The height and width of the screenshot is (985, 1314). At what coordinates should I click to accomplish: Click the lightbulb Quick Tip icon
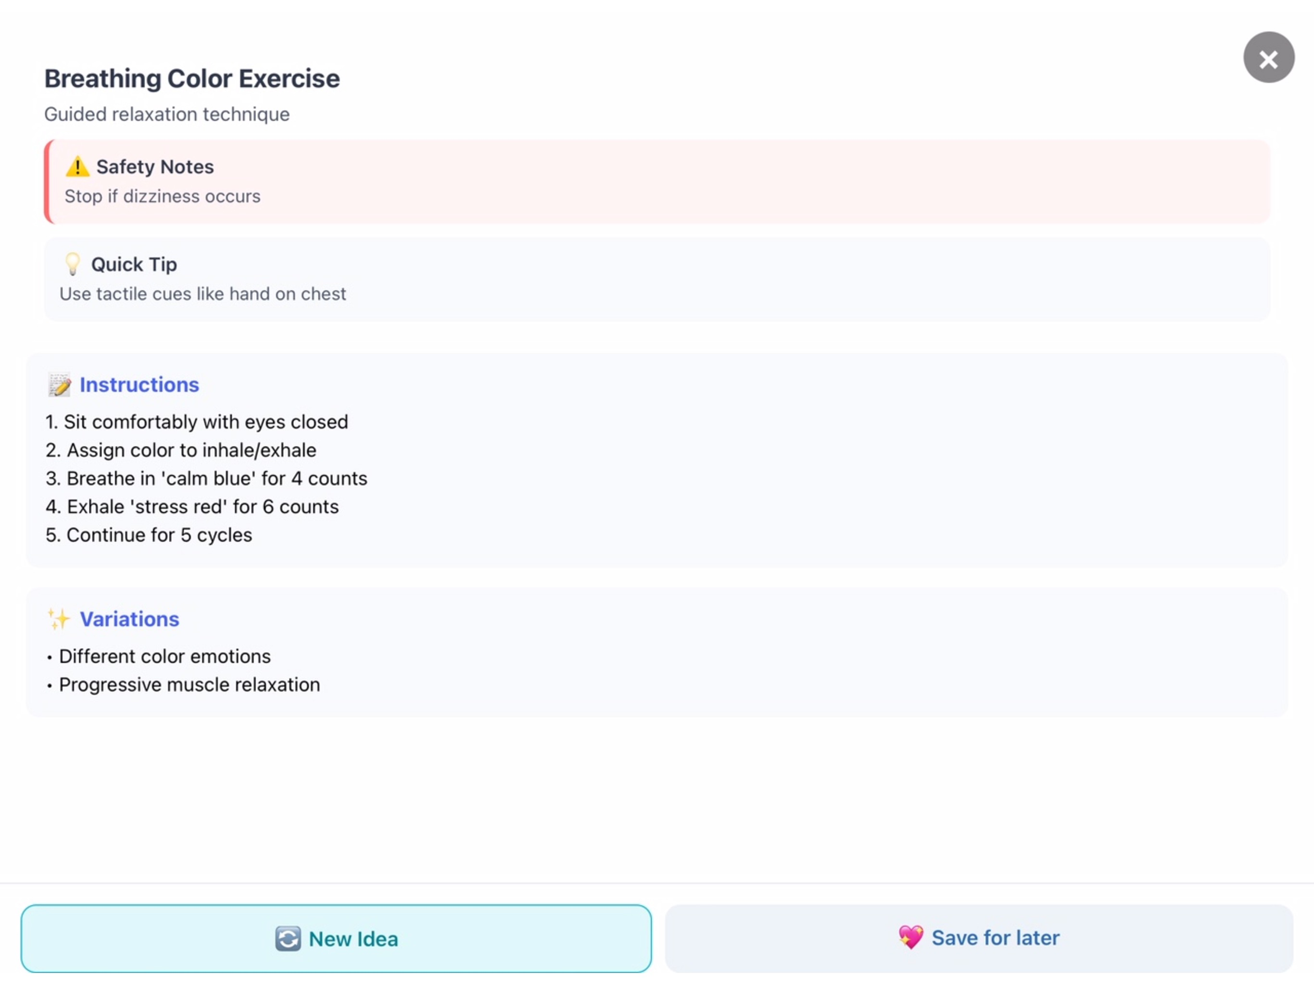pyautogui.click(x=73, y=264)
